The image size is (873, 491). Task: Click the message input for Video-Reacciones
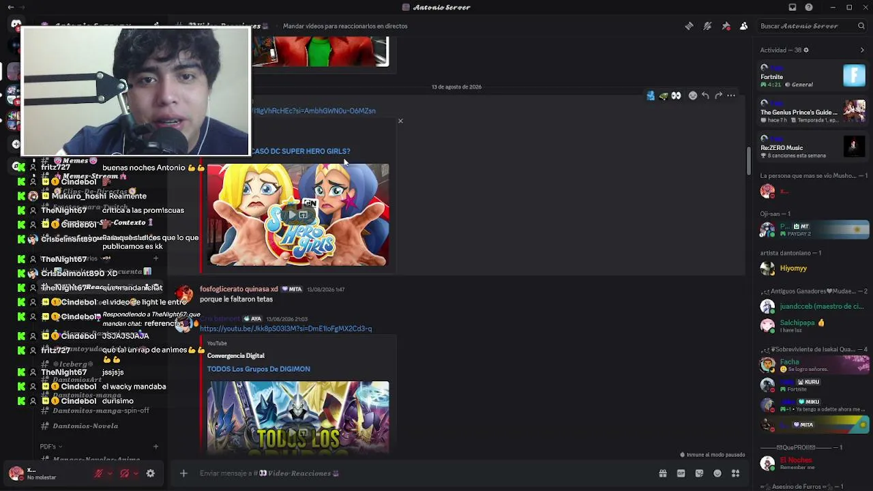pyautogui.click(x=423, y=473)
